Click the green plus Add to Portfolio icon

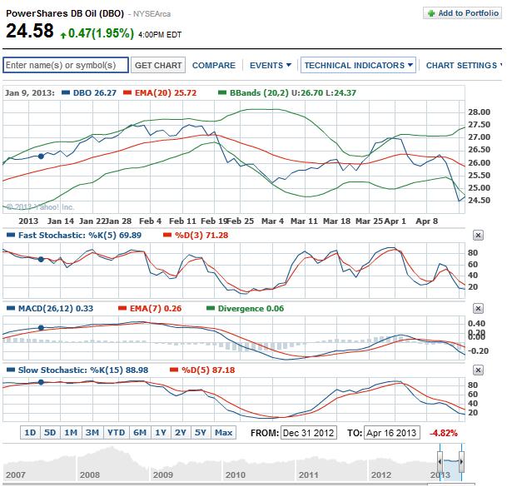pyautogui.click(x=430, y=13)
